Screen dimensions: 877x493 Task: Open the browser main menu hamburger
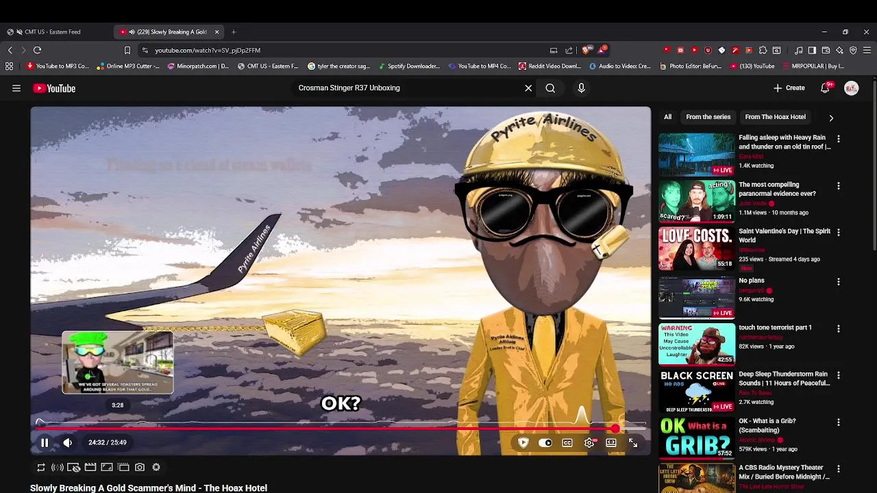tap(867, 50)
